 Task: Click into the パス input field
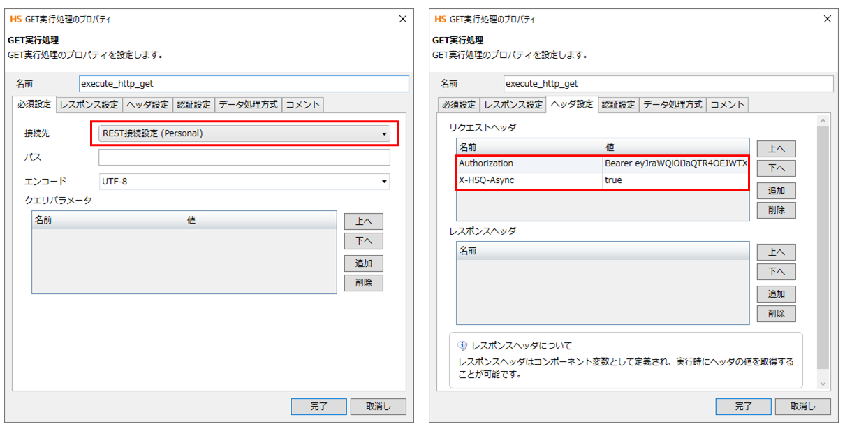pyautogui.click(x=244, y=157)
